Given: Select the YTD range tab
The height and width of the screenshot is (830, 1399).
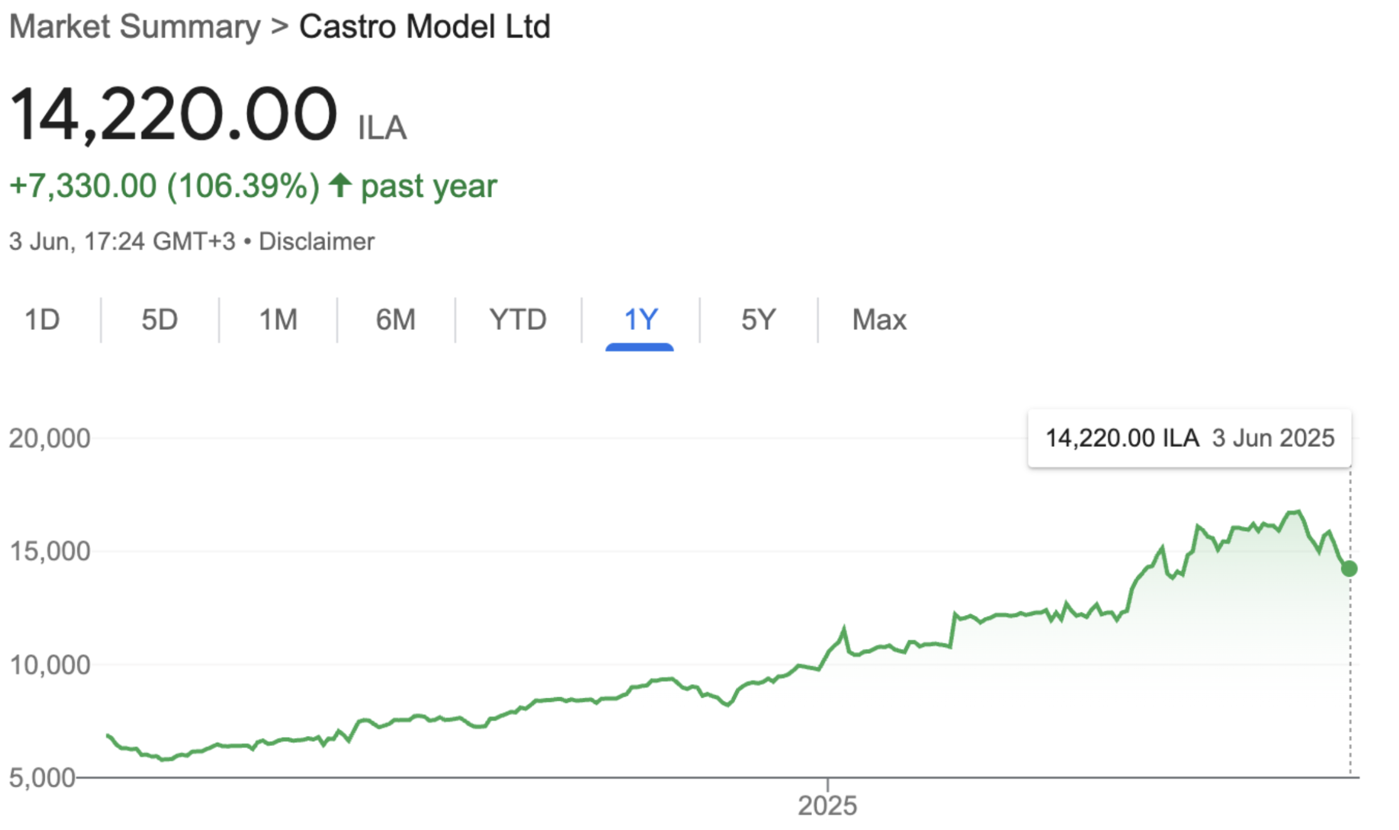Looking at the screenshot, I should (518, 320).
